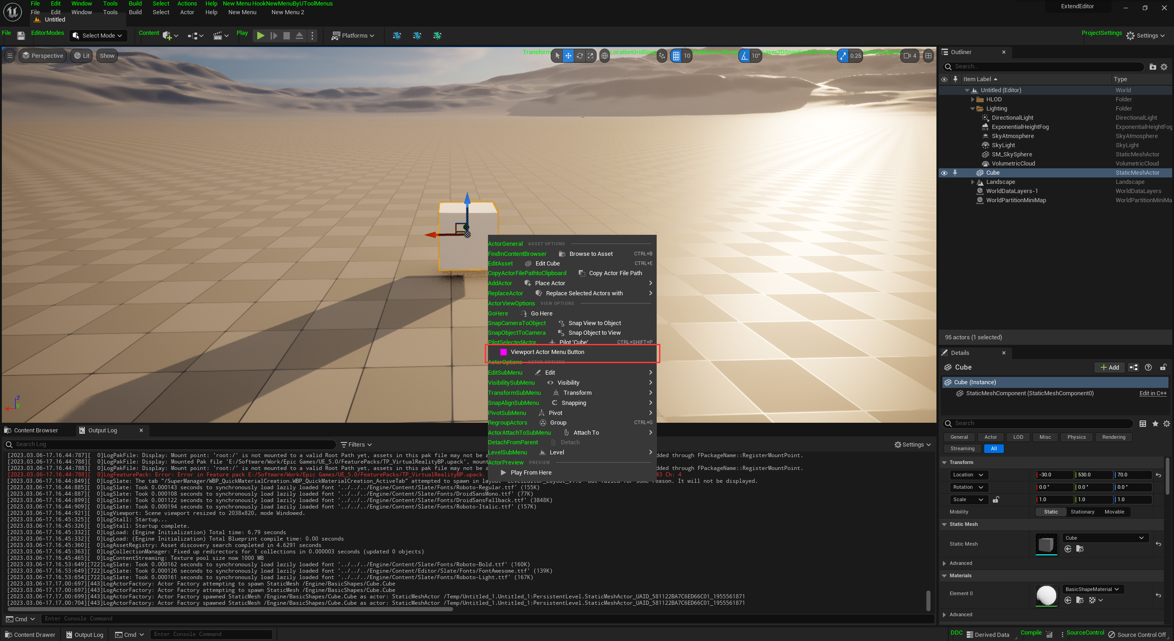Click the Add button in Details
The width and height of the screenshot is (1174, 641).
[x=1110, y=367]
